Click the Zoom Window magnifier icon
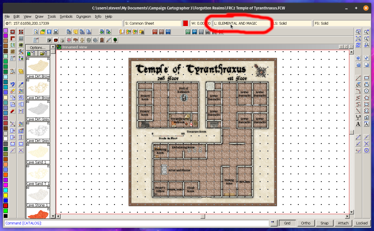The image size is (374, 231). point(358,32)
